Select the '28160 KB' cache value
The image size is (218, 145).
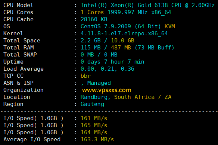click(94, 19)
